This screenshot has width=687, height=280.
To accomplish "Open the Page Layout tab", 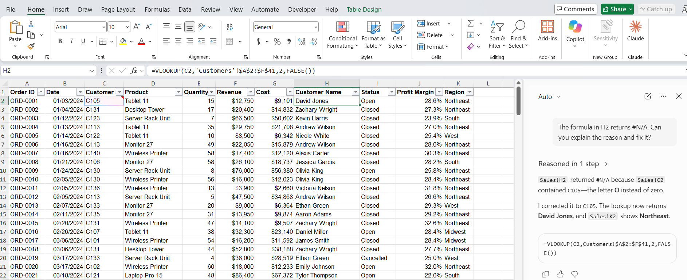I will tap(118, 9).
